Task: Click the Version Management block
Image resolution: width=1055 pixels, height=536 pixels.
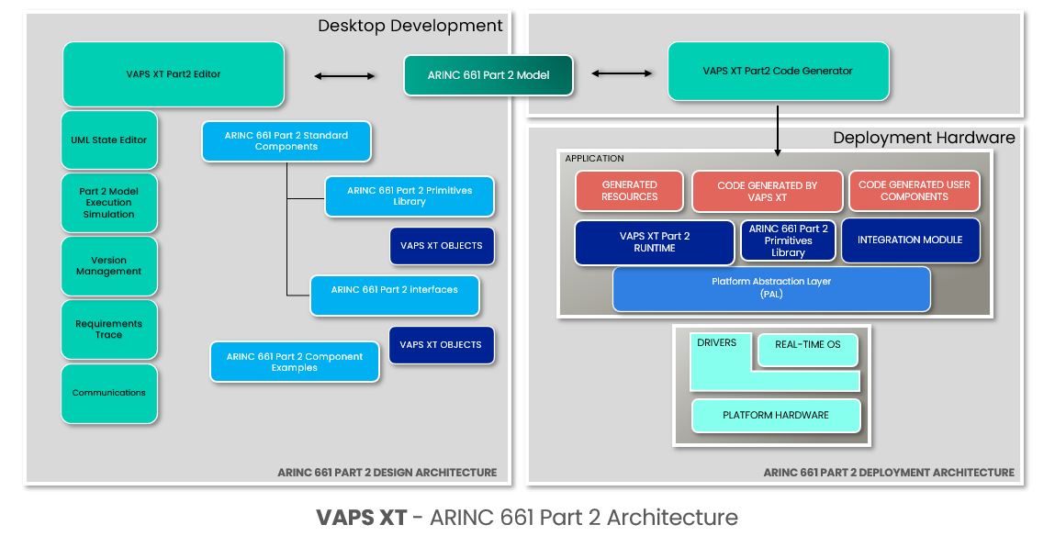Action: point(108,265)
